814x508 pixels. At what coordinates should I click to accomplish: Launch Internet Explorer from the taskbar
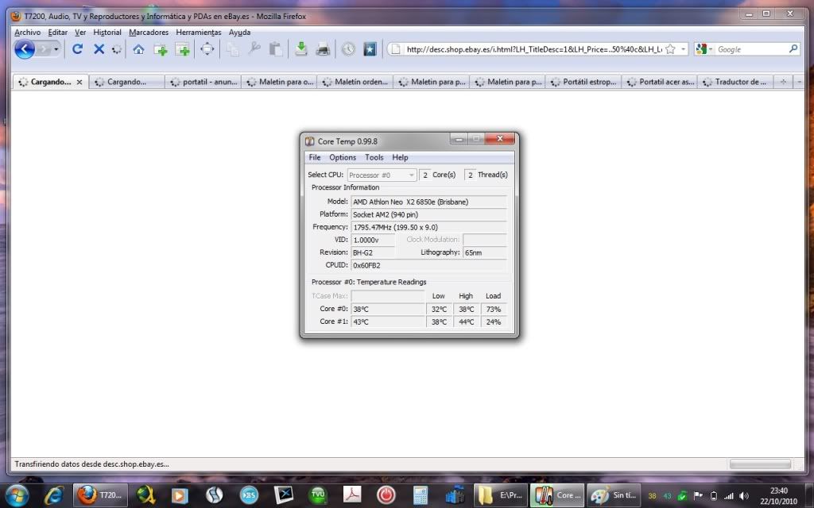pos(53,495)
